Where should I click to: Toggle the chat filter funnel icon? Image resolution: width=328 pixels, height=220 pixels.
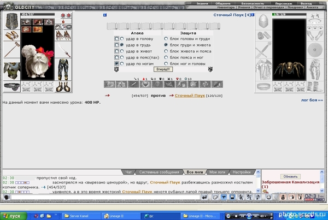[224, 197]
